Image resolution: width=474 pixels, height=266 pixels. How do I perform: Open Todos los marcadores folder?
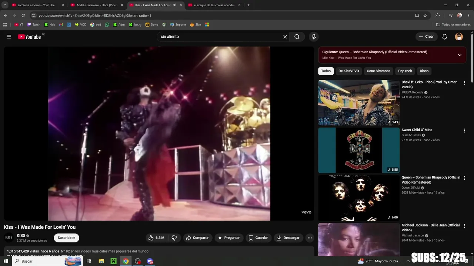[453, 25]
